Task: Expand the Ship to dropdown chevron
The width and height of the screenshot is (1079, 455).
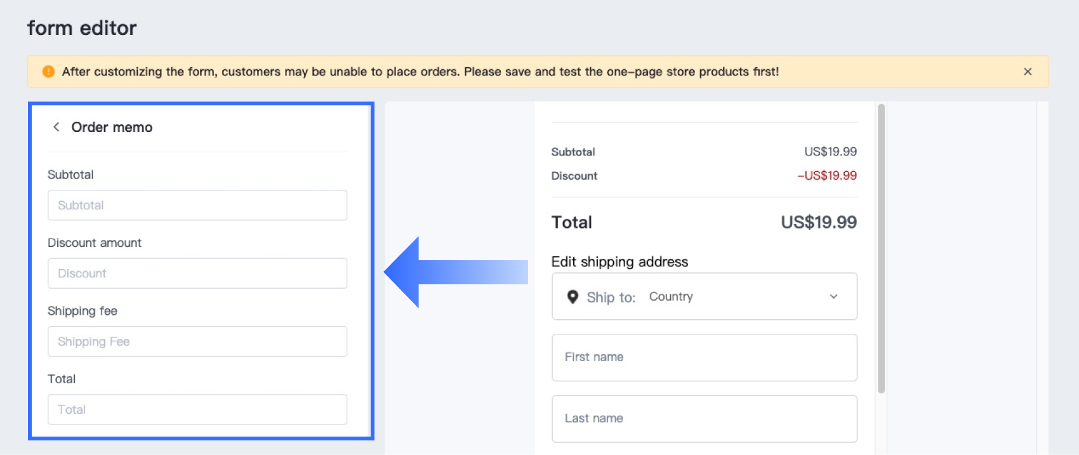Action: click(833, 296)
